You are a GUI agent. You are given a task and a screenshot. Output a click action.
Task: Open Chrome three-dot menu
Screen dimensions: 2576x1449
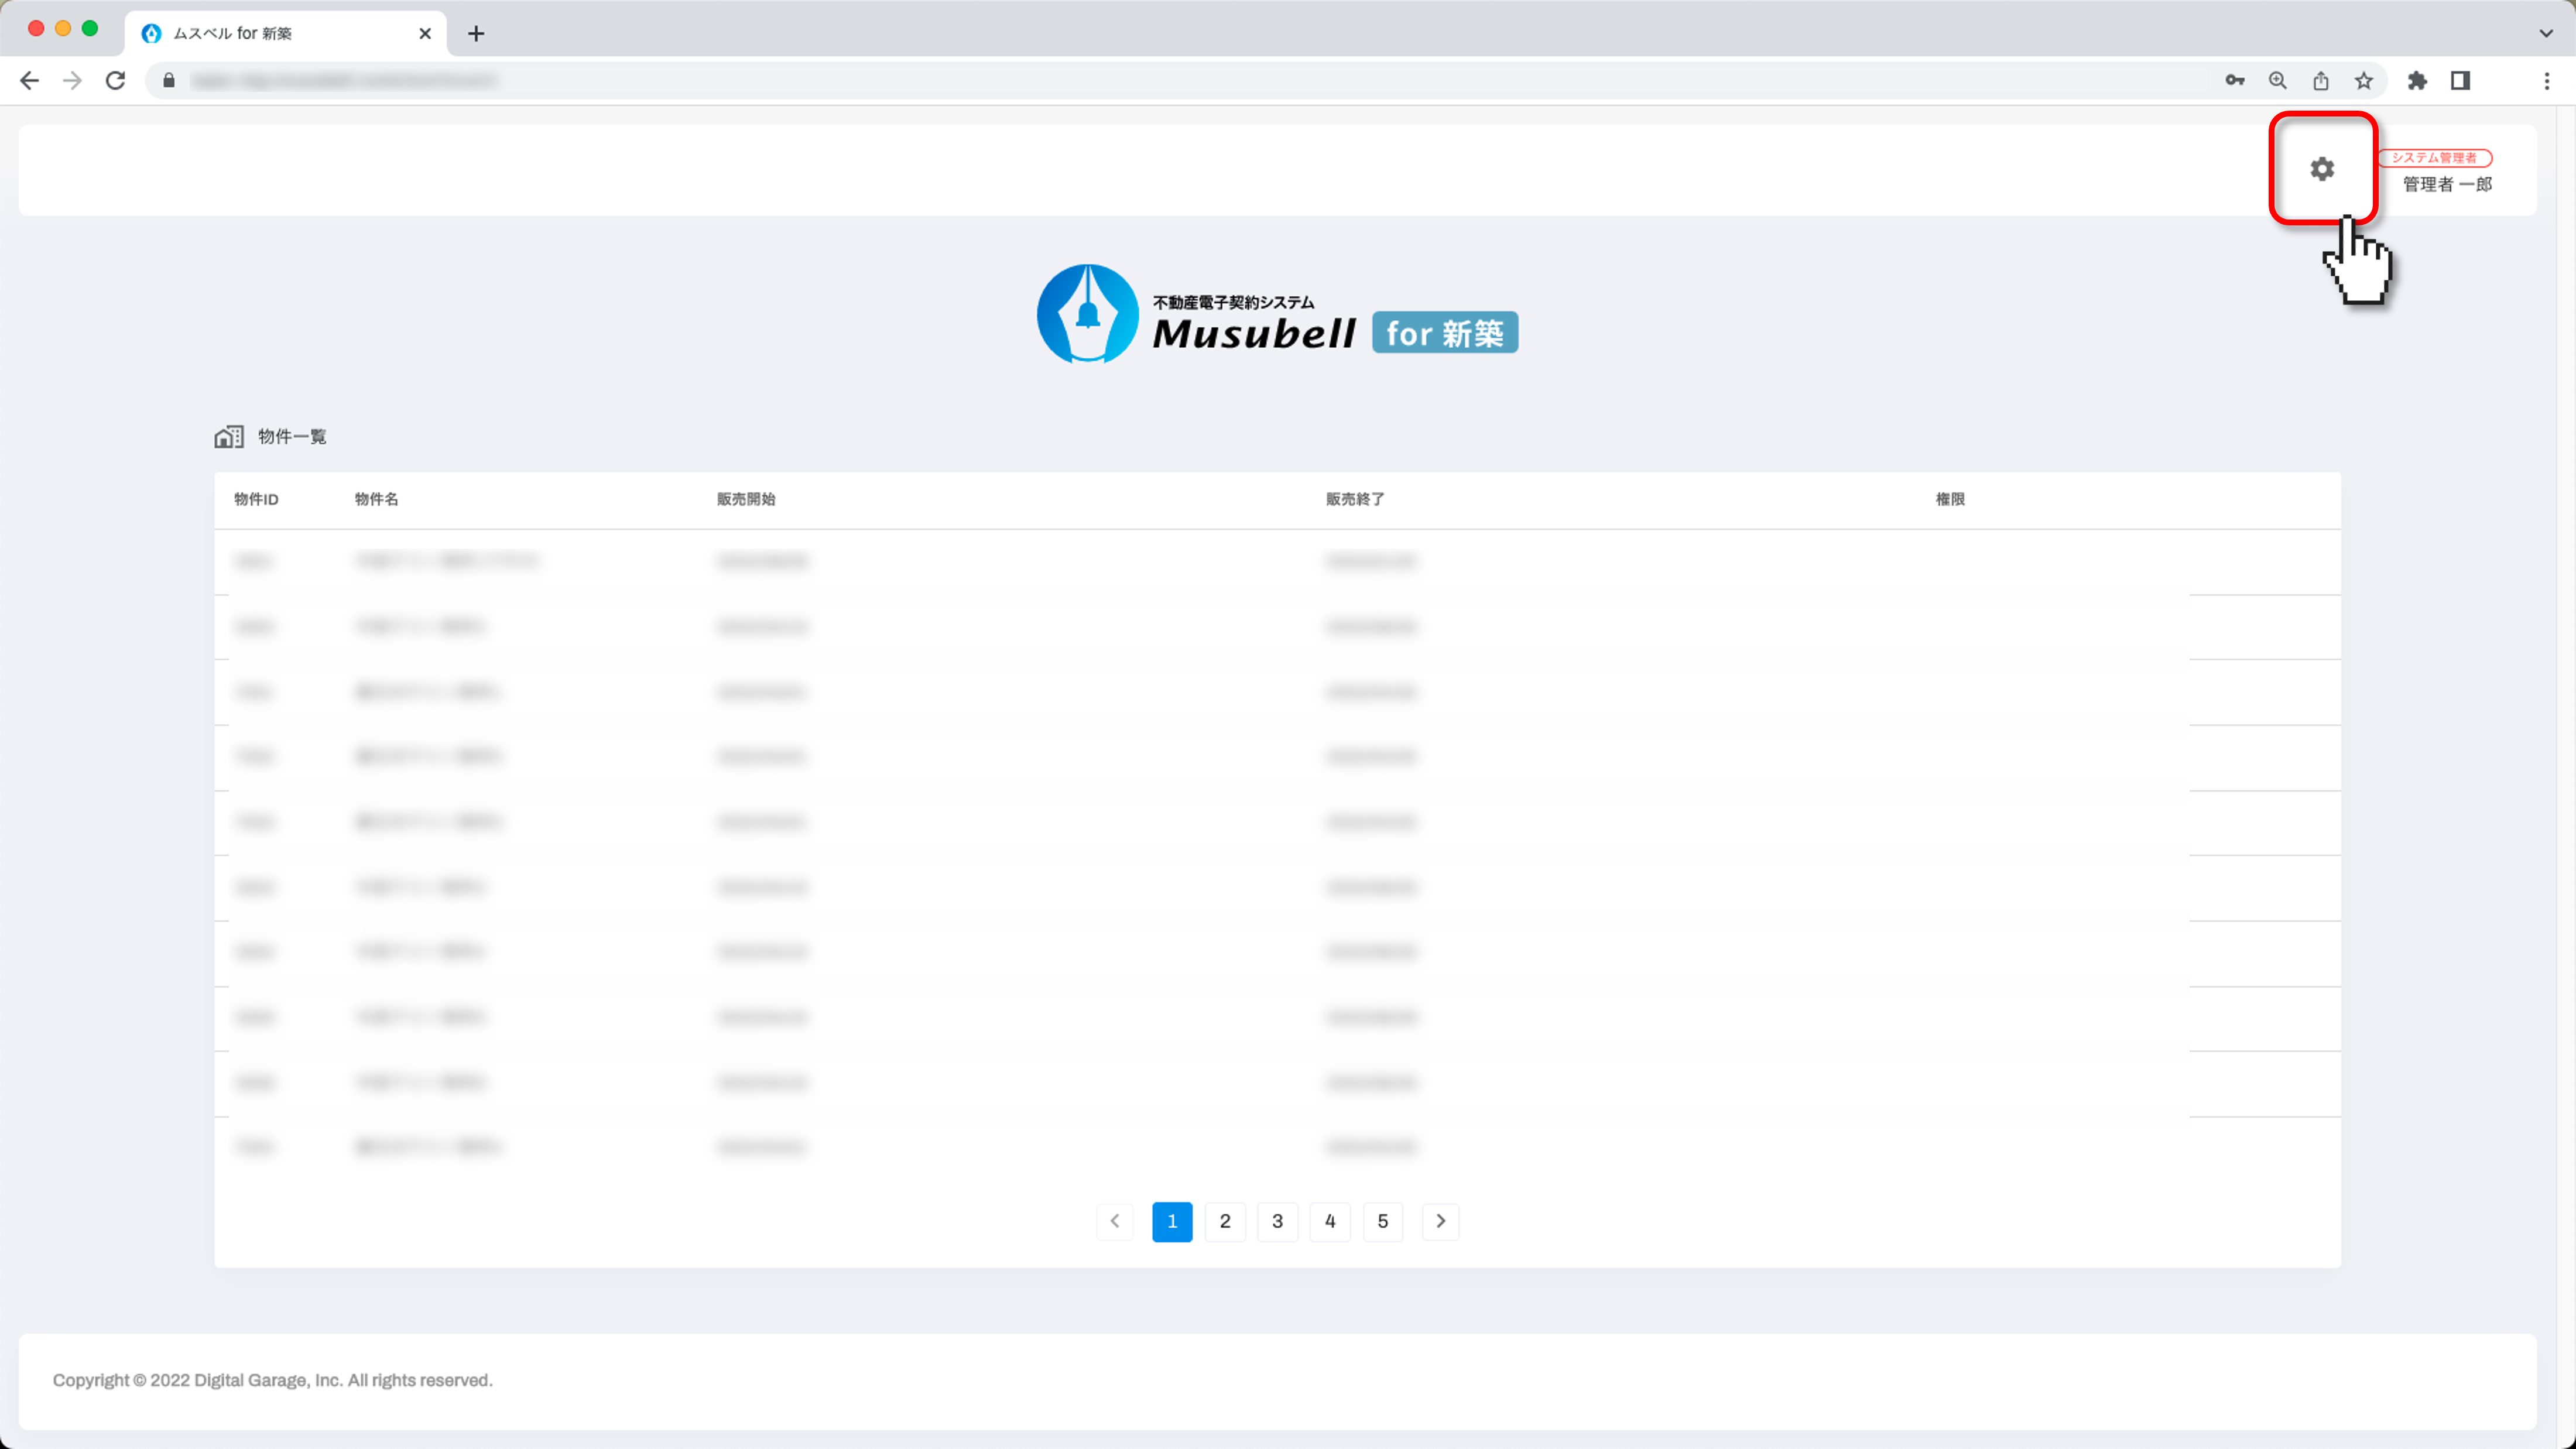point(2546,81)
